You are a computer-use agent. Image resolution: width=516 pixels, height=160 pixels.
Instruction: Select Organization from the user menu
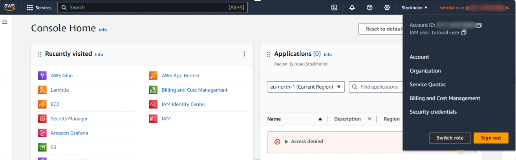point(425,71)
